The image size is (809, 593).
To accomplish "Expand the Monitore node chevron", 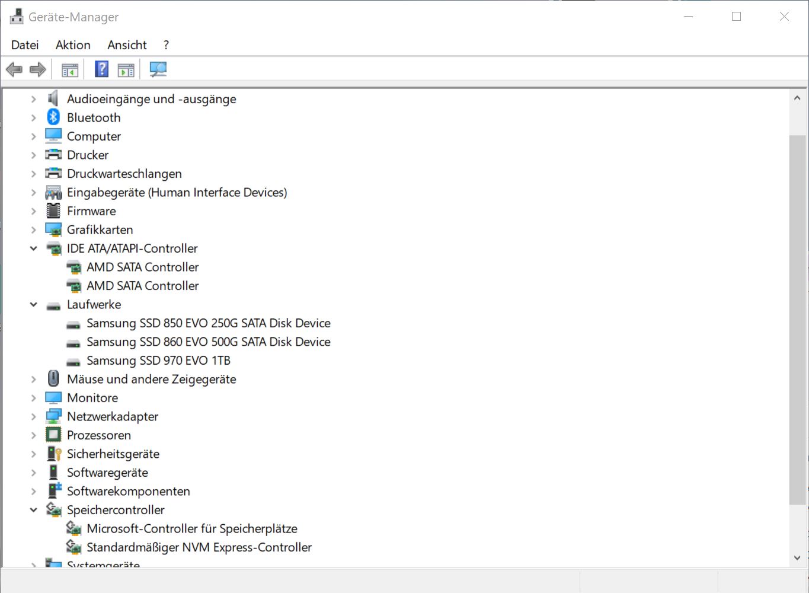I will [x=34, y=398].
